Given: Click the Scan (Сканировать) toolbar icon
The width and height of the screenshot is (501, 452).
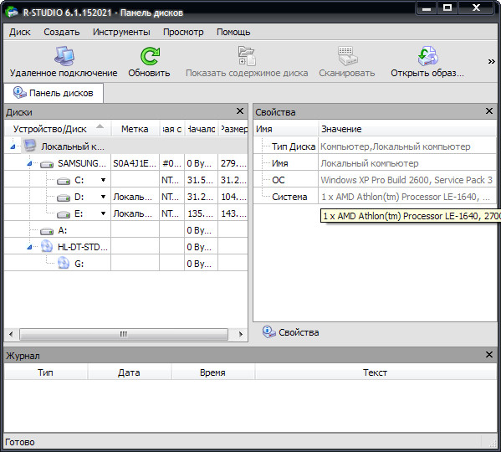Looking at the screenshot, I should 347,55.
